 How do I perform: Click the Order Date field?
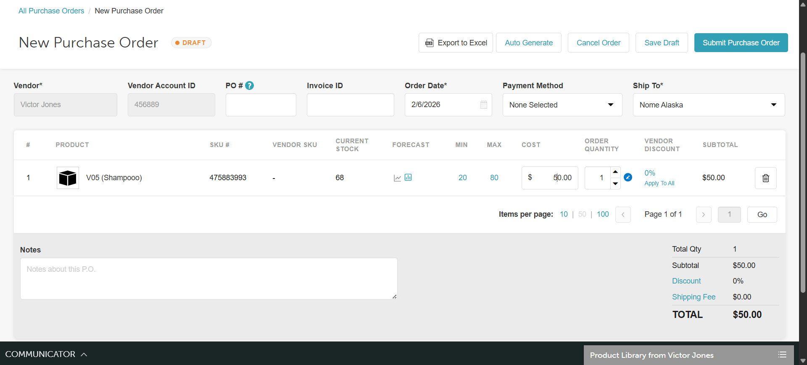(448, 105)
